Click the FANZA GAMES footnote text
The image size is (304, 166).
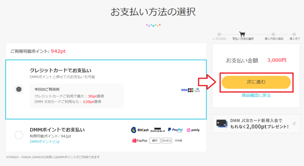[53, 157]
